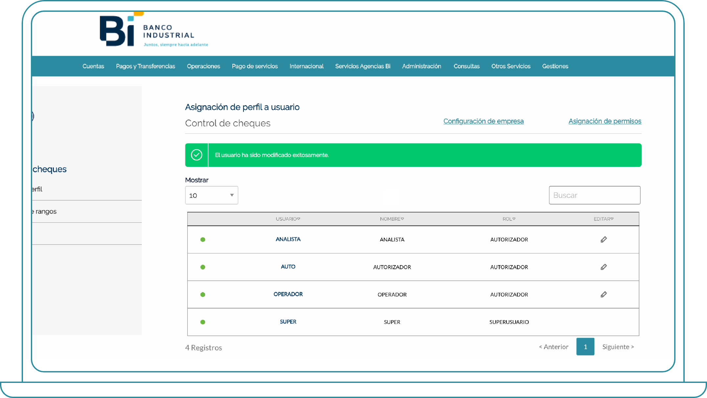Open the Internacional menu
This screenshot has width=707, height=398.
point(307,66)
